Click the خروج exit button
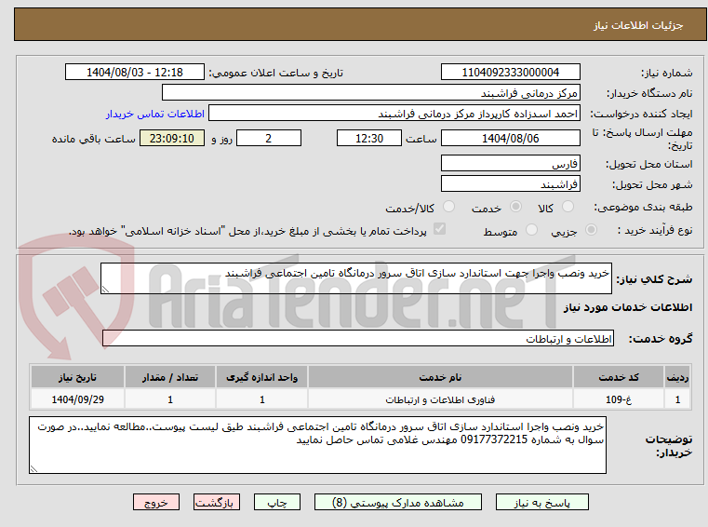This screenshot has width=708, height=527. point(155,502)
